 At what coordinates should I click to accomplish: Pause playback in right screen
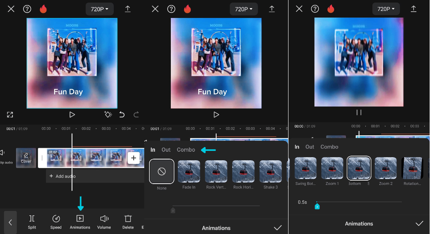359,112
